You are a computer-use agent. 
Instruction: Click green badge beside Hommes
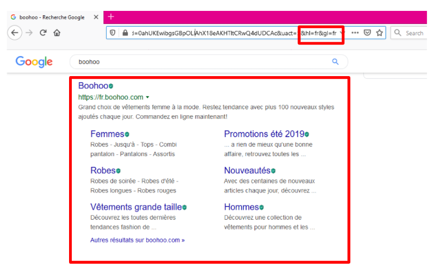[262, 207]
